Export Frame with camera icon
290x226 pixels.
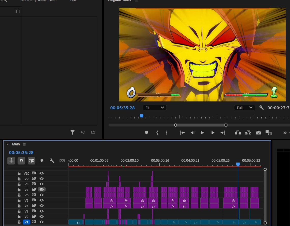tap(259, 133)
